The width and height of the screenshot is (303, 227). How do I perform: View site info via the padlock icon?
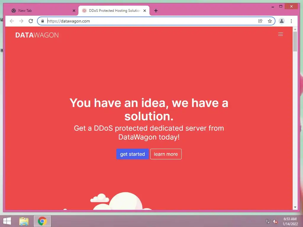(x=43, y=21)
